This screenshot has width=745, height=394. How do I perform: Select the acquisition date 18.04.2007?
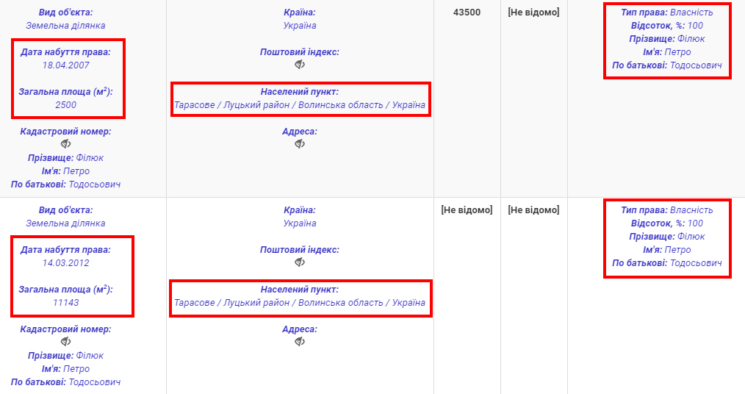pos(65,65)
